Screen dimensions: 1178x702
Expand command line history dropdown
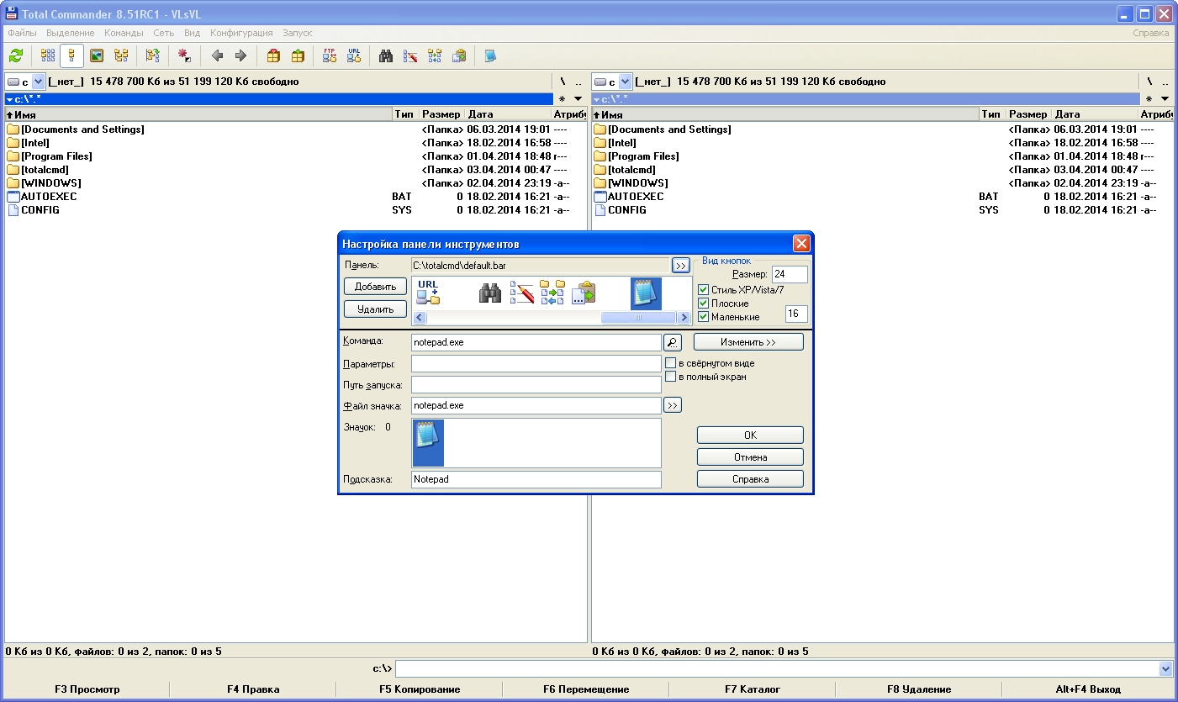pyautogui.click(x=1165, y=669)
